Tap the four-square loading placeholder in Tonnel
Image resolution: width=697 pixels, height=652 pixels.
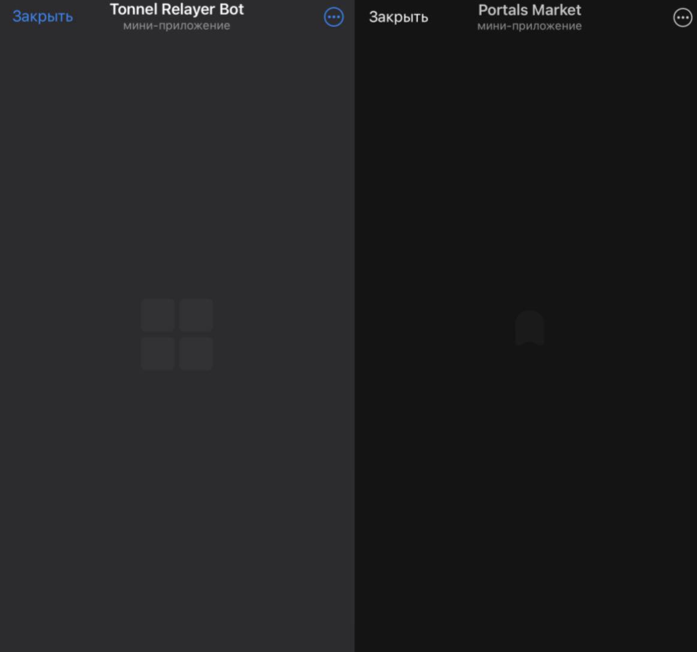(177, 334)
